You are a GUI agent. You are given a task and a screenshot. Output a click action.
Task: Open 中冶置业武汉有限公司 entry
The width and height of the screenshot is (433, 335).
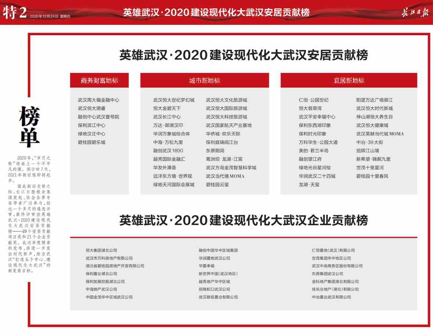point(331,297)
